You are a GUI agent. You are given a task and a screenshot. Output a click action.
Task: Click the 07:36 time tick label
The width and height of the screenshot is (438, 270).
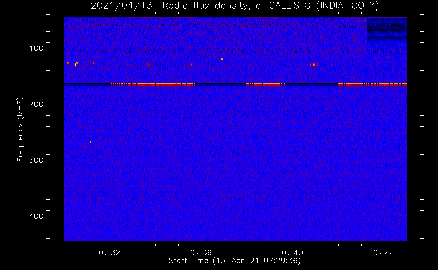(201, 253)
